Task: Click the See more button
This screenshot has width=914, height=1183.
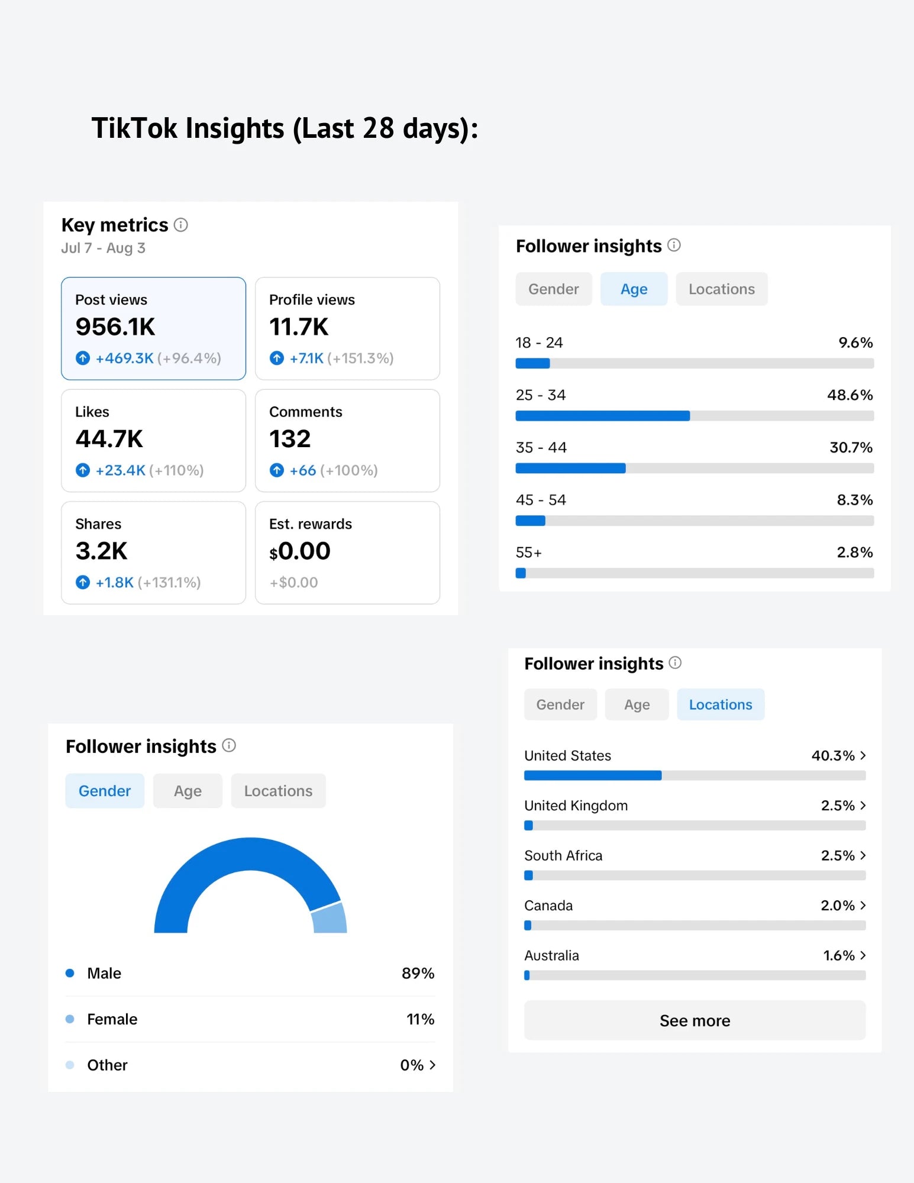Action: click(695, 1020)
